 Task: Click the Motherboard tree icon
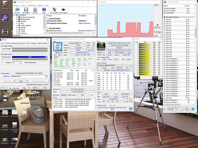click(19, 19)
